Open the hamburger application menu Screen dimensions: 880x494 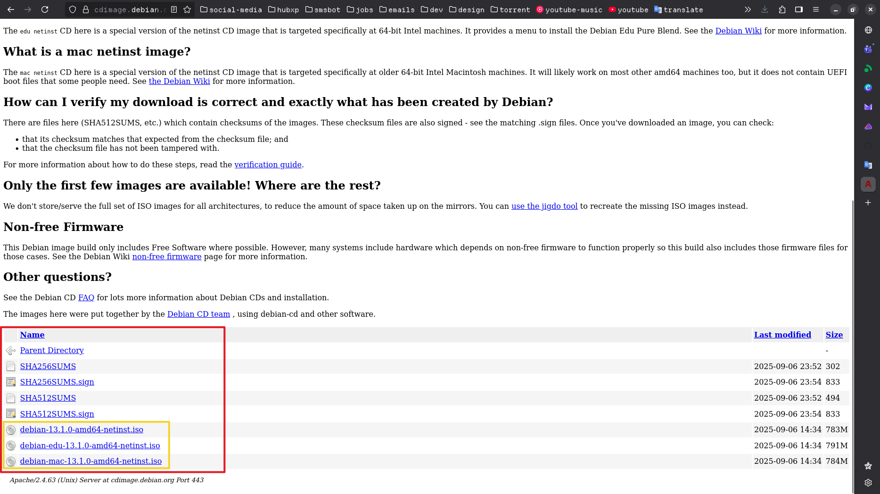coord(816,9)
